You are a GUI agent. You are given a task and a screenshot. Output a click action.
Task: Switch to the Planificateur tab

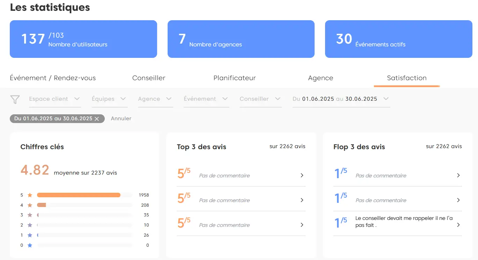[235, 78]
